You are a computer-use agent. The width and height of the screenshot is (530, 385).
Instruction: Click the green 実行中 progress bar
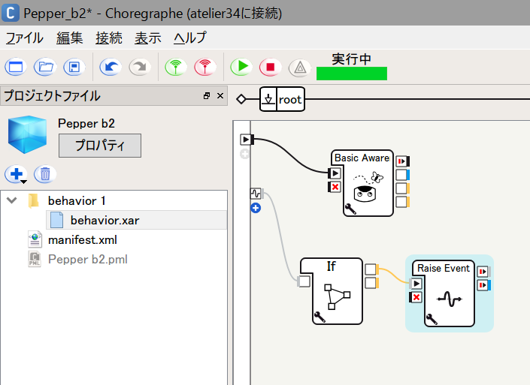click(352, 74)
